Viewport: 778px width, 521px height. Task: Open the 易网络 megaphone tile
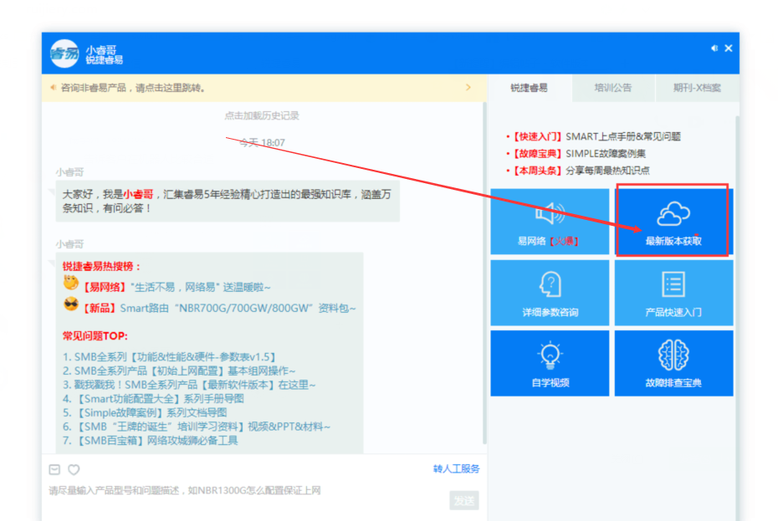(550, 222)
